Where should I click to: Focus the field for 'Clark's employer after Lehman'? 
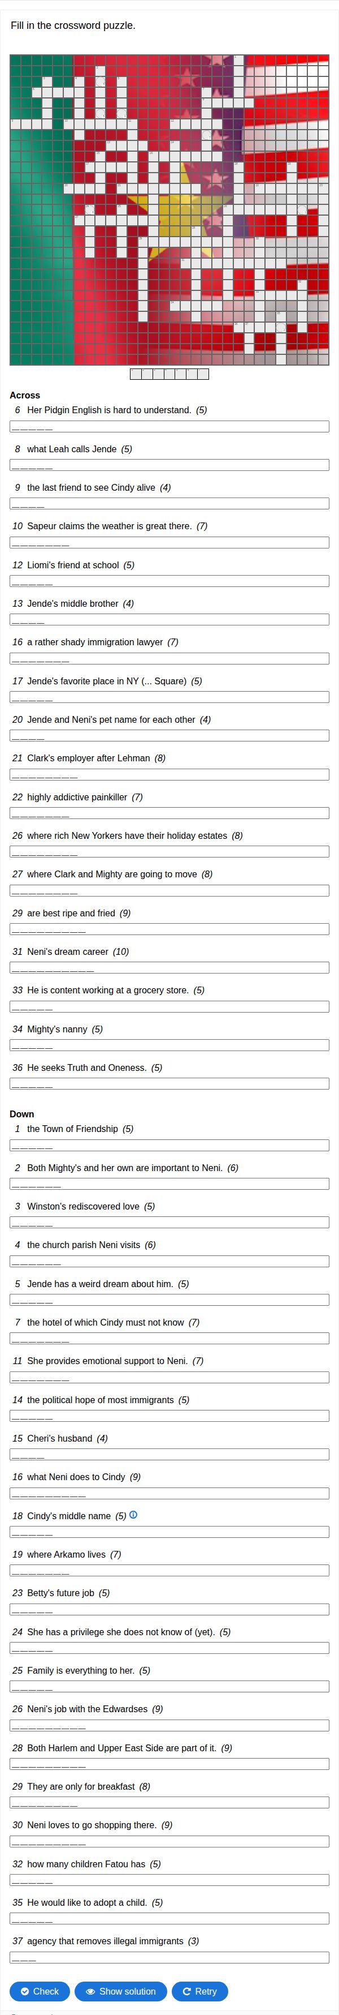(x=169, y=774)
